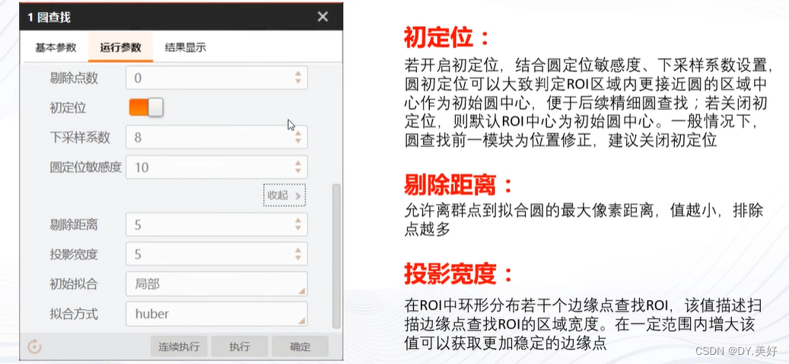Click the dialog vertical scrollbar
789x364 pixels.
pyautogui.click(x=336, y=256)
